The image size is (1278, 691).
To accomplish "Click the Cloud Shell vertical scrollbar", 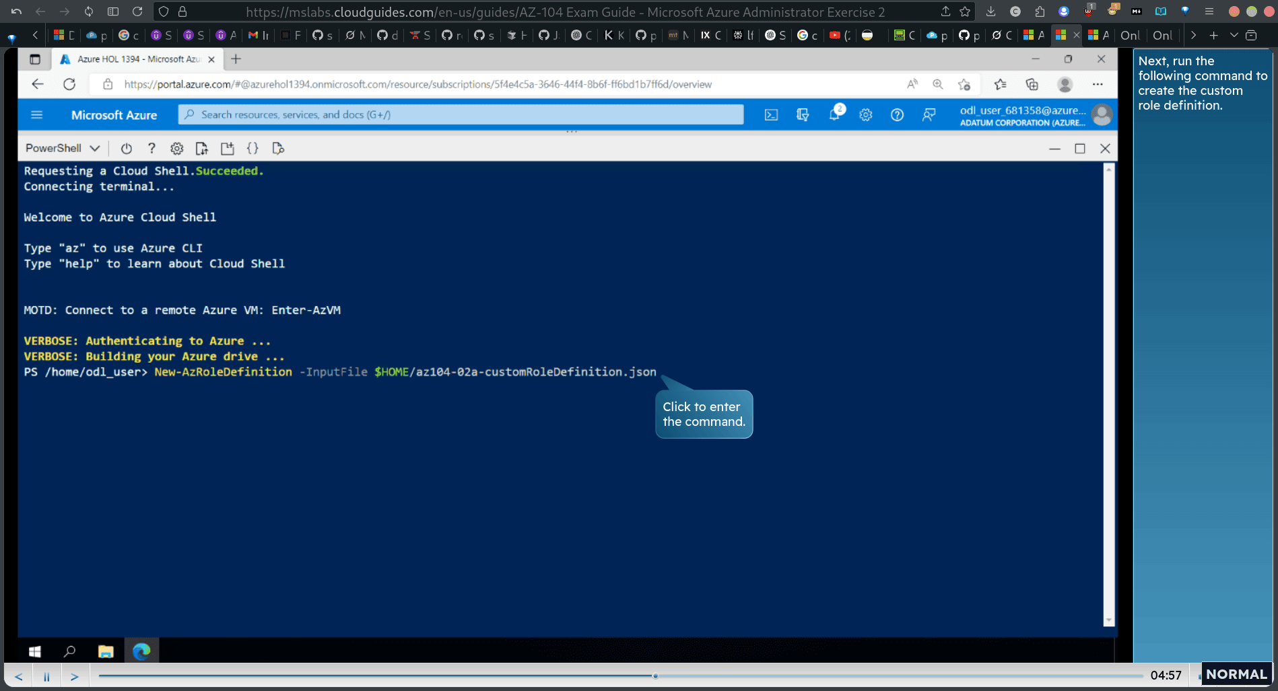I will point(1108,395).
